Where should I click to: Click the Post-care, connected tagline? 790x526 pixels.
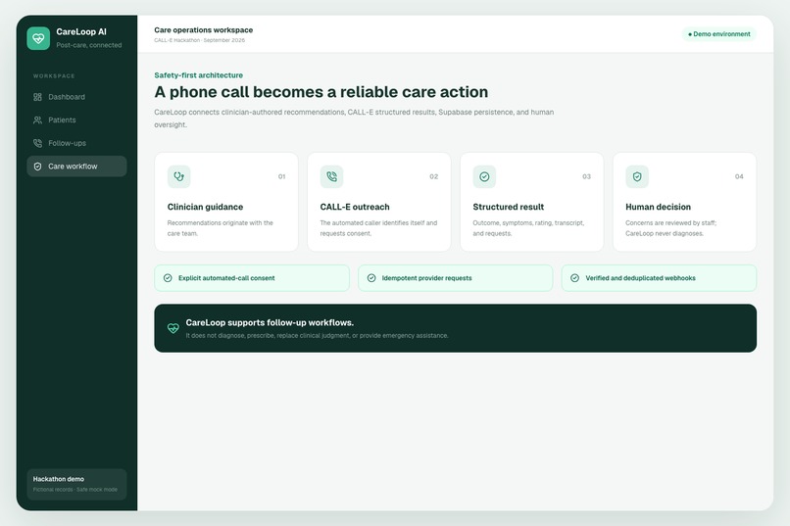(x=88, y=45)
